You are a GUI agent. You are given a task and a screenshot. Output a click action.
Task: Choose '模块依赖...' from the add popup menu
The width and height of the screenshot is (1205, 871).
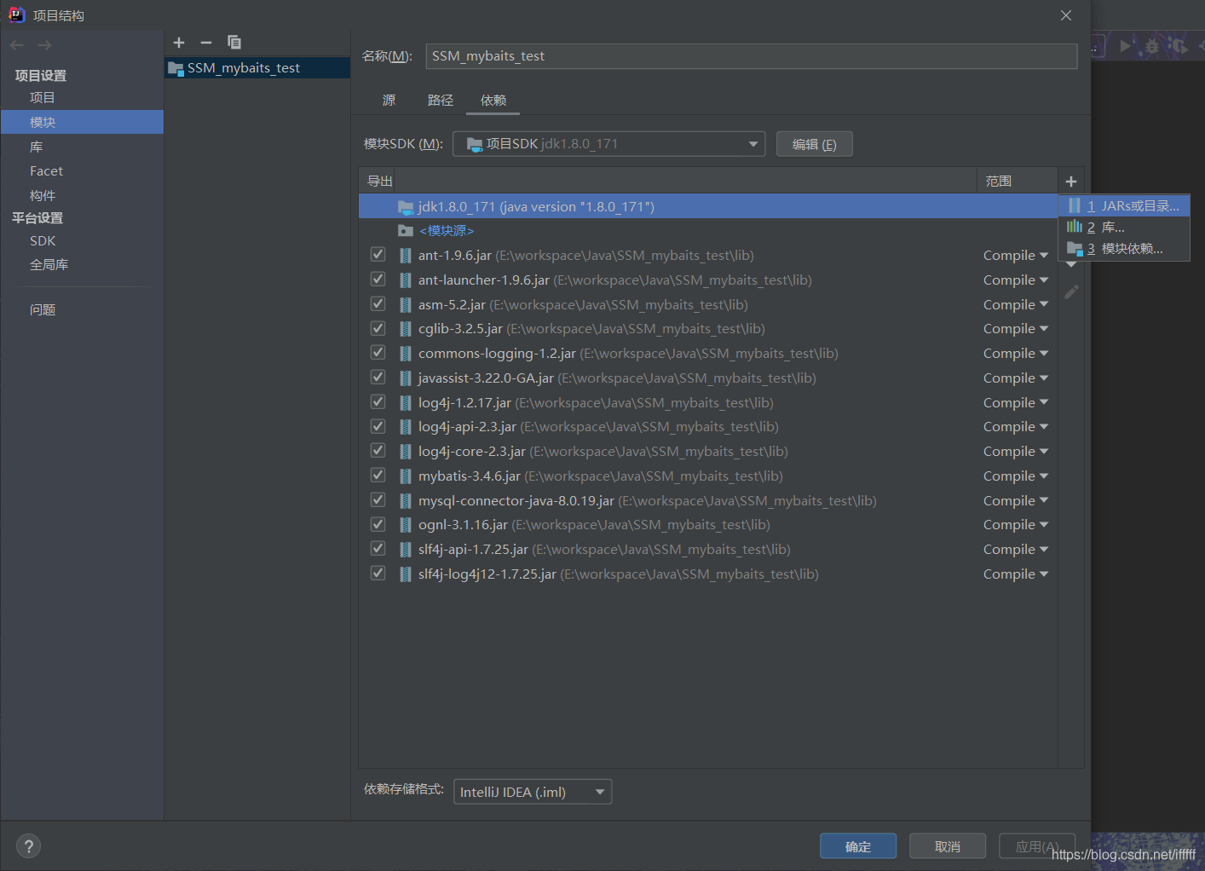coord(1124,249)
